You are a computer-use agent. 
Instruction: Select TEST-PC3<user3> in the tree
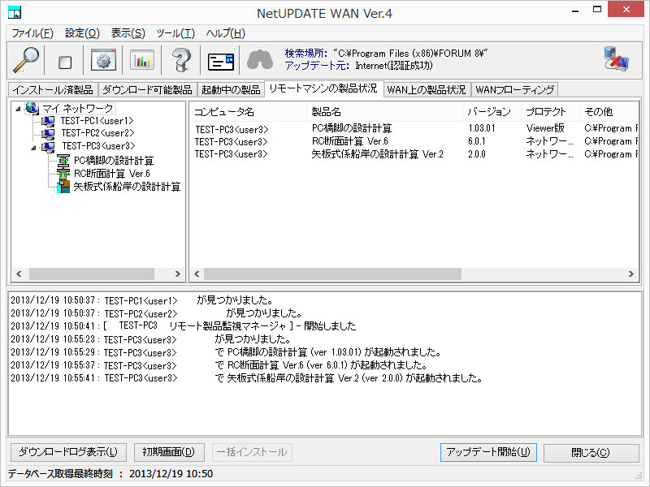click(98, 146)
